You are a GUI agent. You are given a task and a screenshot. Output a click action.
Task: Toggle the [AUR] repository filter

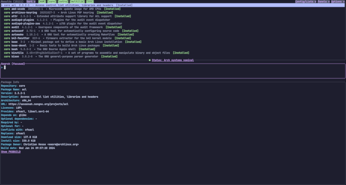click(x=42, y=2)
